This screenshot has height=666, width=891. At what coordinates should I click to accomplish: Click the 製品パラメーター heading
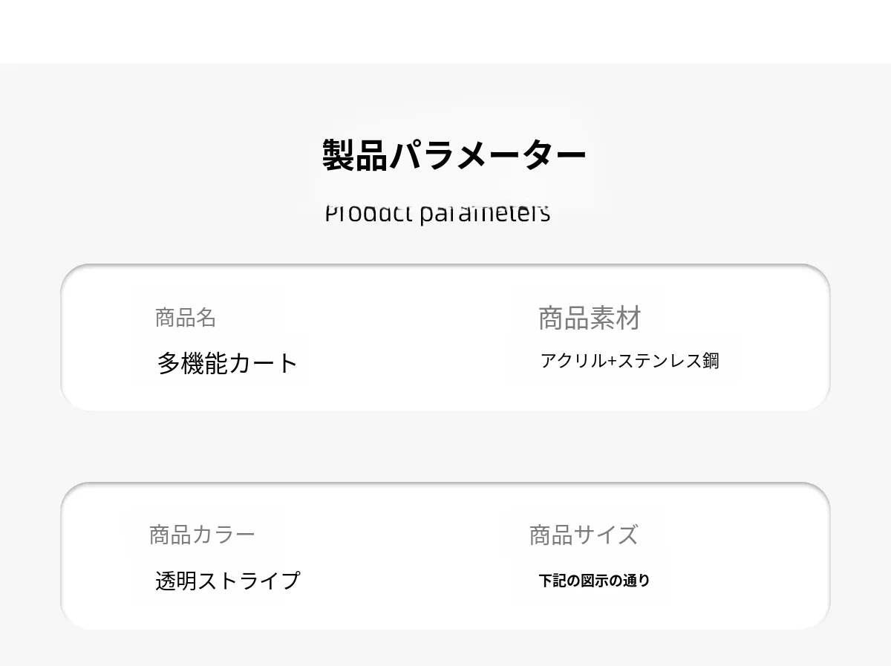(454, 155)
